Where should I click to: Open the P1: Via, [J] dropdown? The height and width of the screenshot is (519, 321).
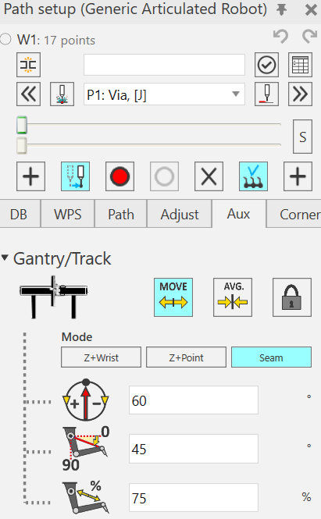tap(164, 94)
